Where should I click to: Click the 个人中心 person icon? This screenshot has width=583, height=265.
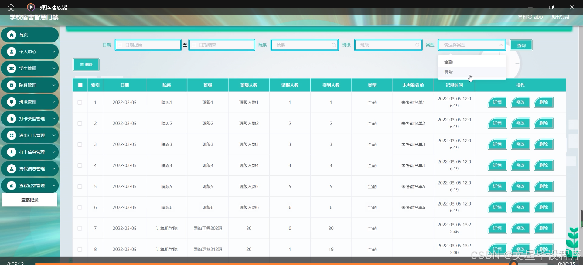point(12,52)
